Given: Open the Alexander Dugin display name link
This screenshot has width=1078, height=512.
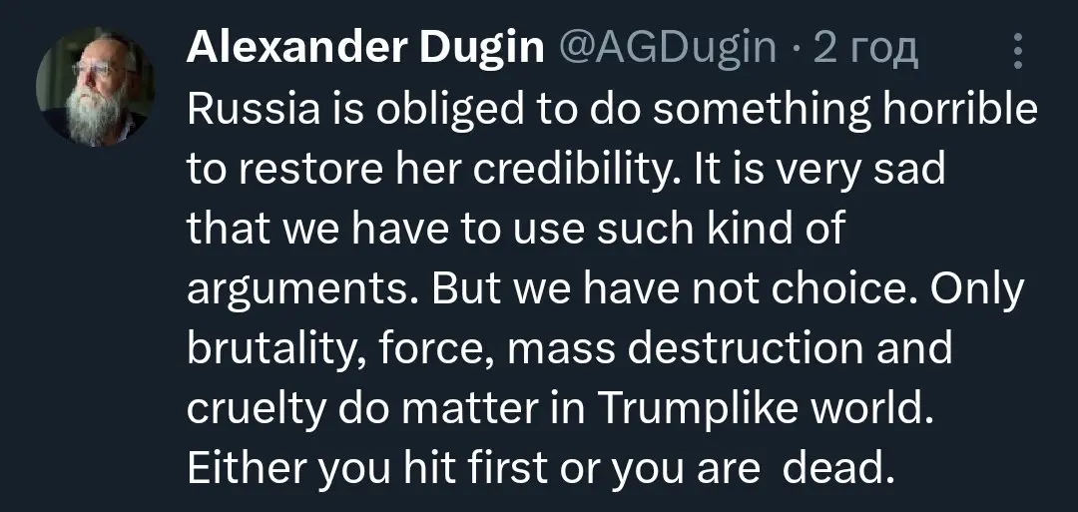Looking at the screenshot, I should [x=363, y=47].
